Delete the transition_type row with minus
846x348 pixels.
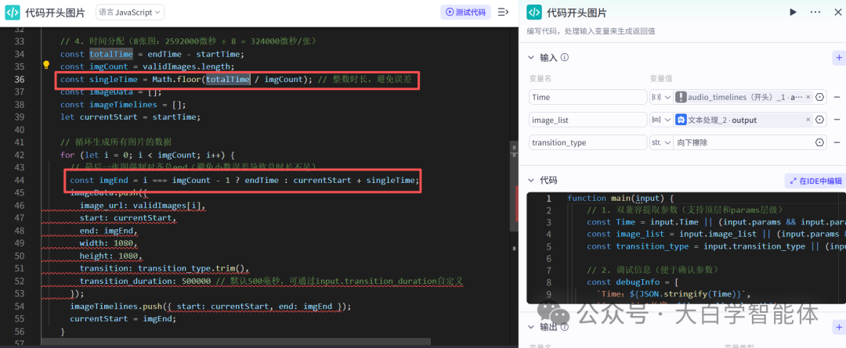point(837,142)
